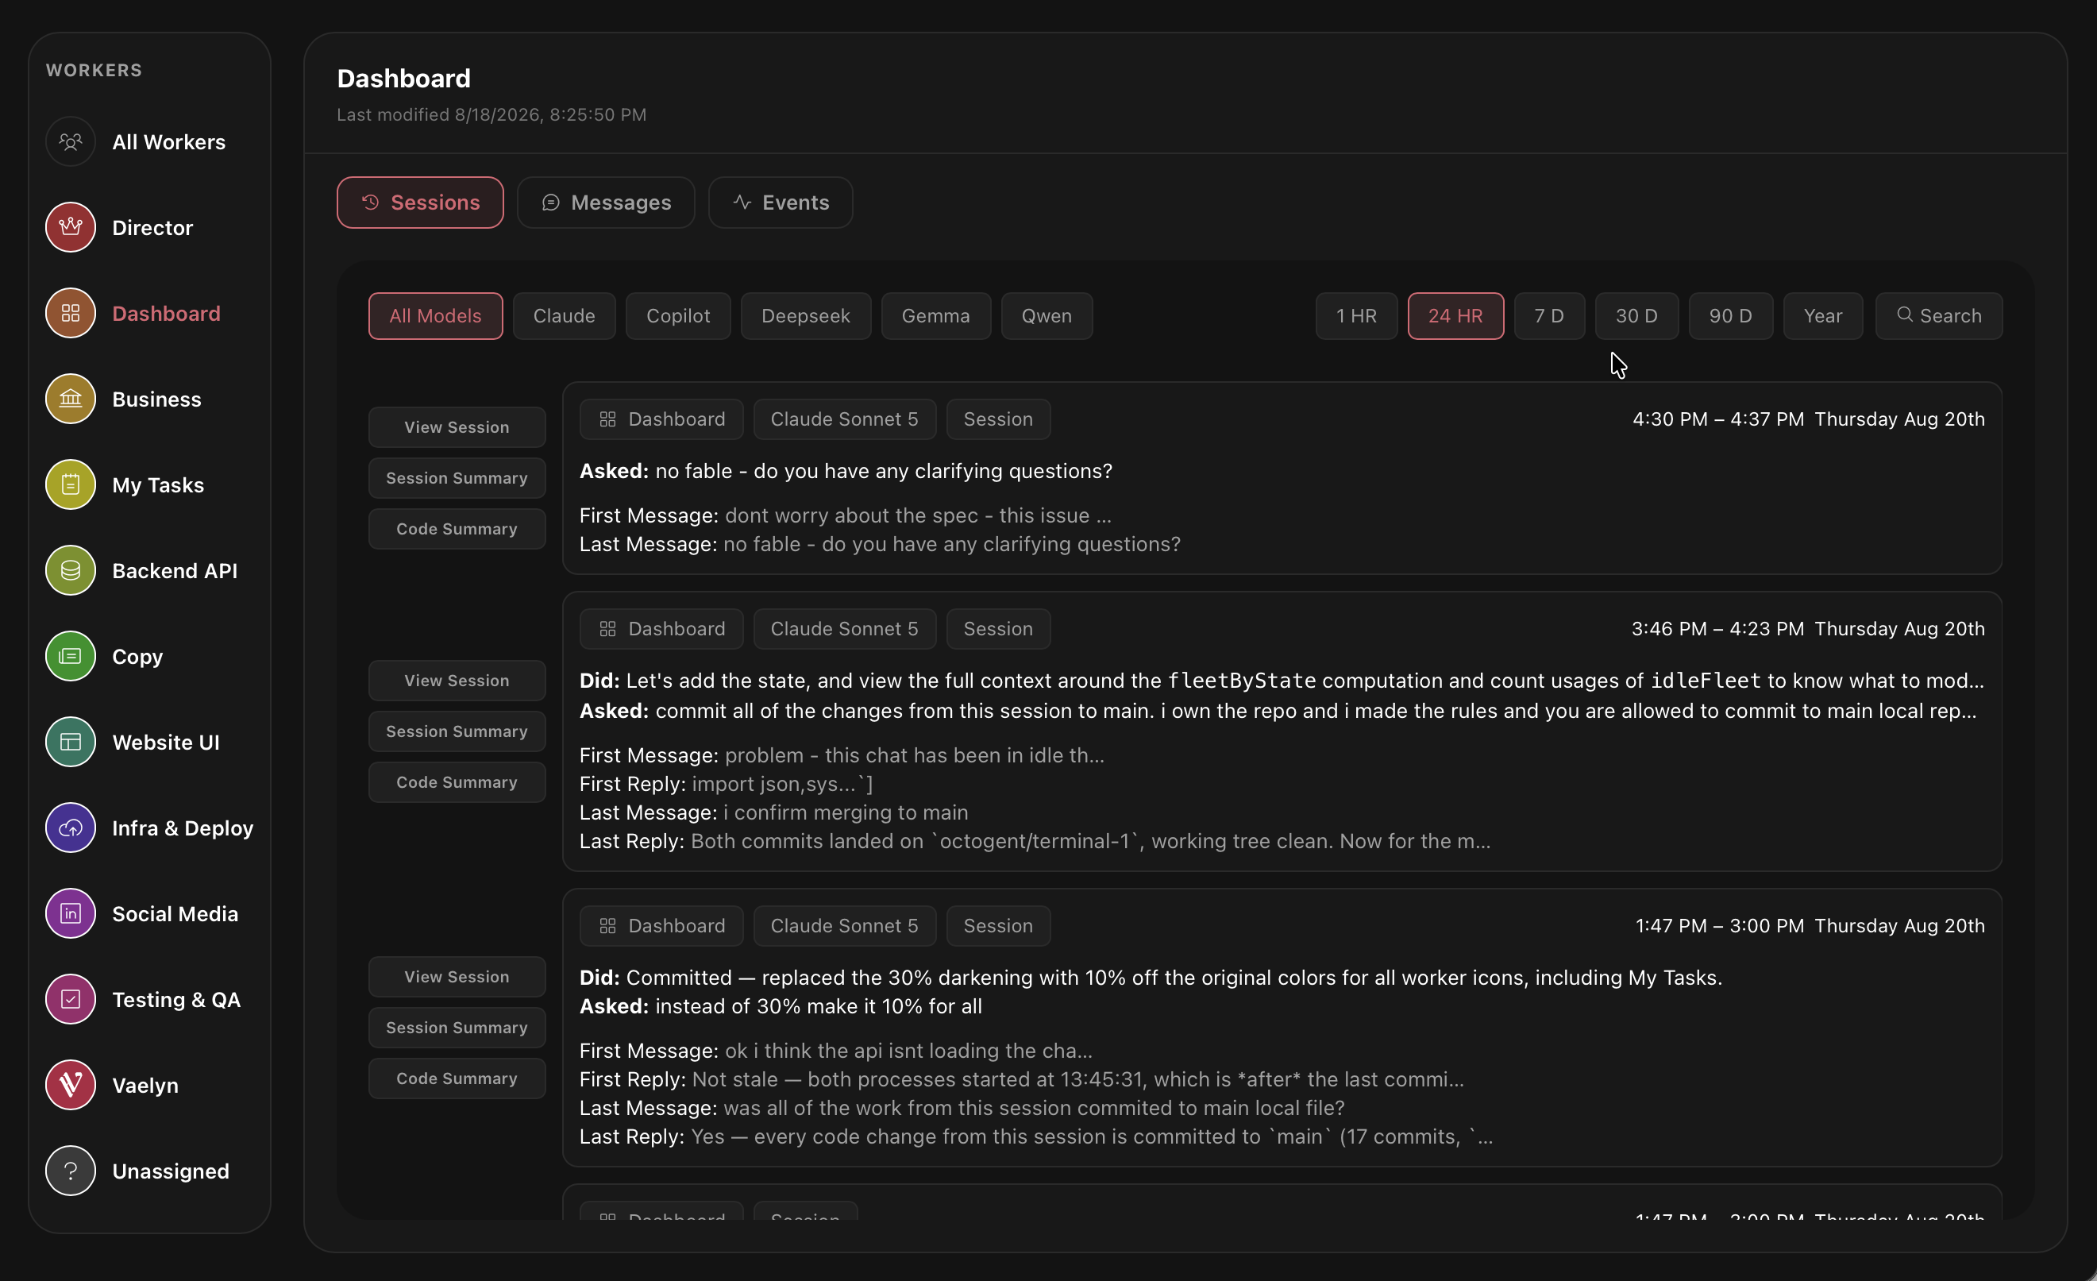Filter sessions by Gemma
Viewport: 2097px width, 1281px height.
[x=936, y=316]
